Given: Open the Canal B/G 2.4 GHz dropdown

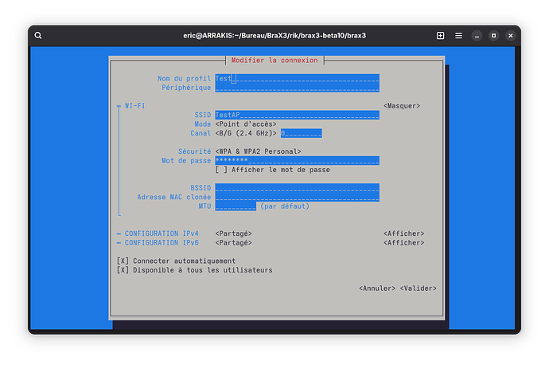Looking at the screenshot, I should tap(246, 133).
